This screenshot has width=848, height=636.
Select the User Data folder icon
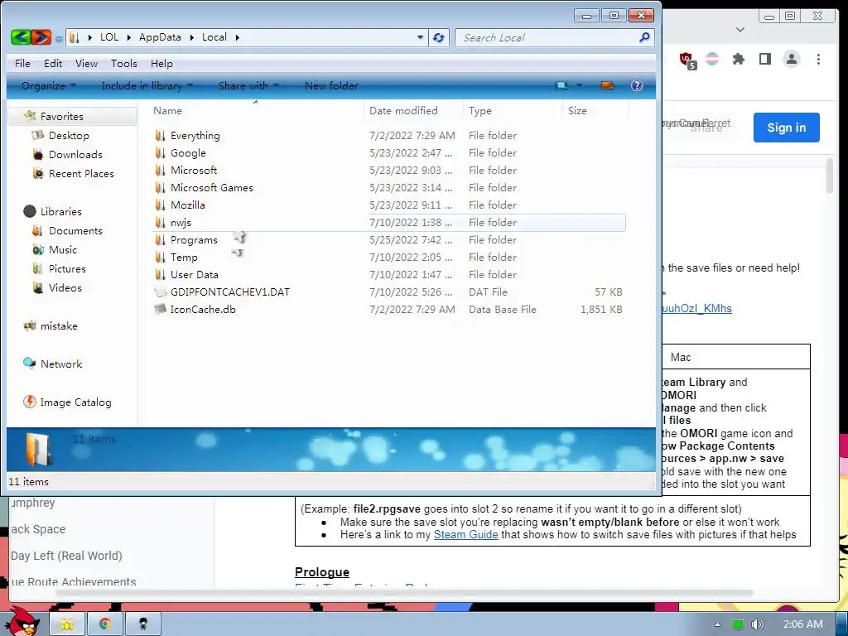[x=160, y=274]
